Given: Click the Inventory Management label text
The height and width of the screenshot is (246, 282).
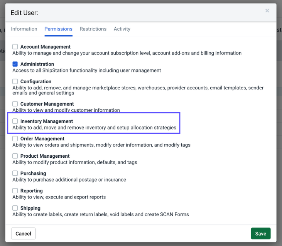Looking at the screenshot, I should click(46, 121).
